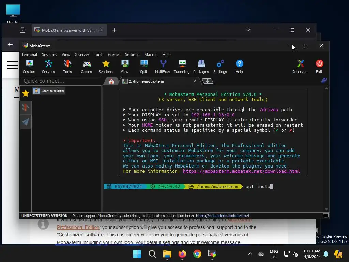Open new browser tab with plus
This screenshot has width=349, height=262.
pyautogui.click(x=114, y=30)
